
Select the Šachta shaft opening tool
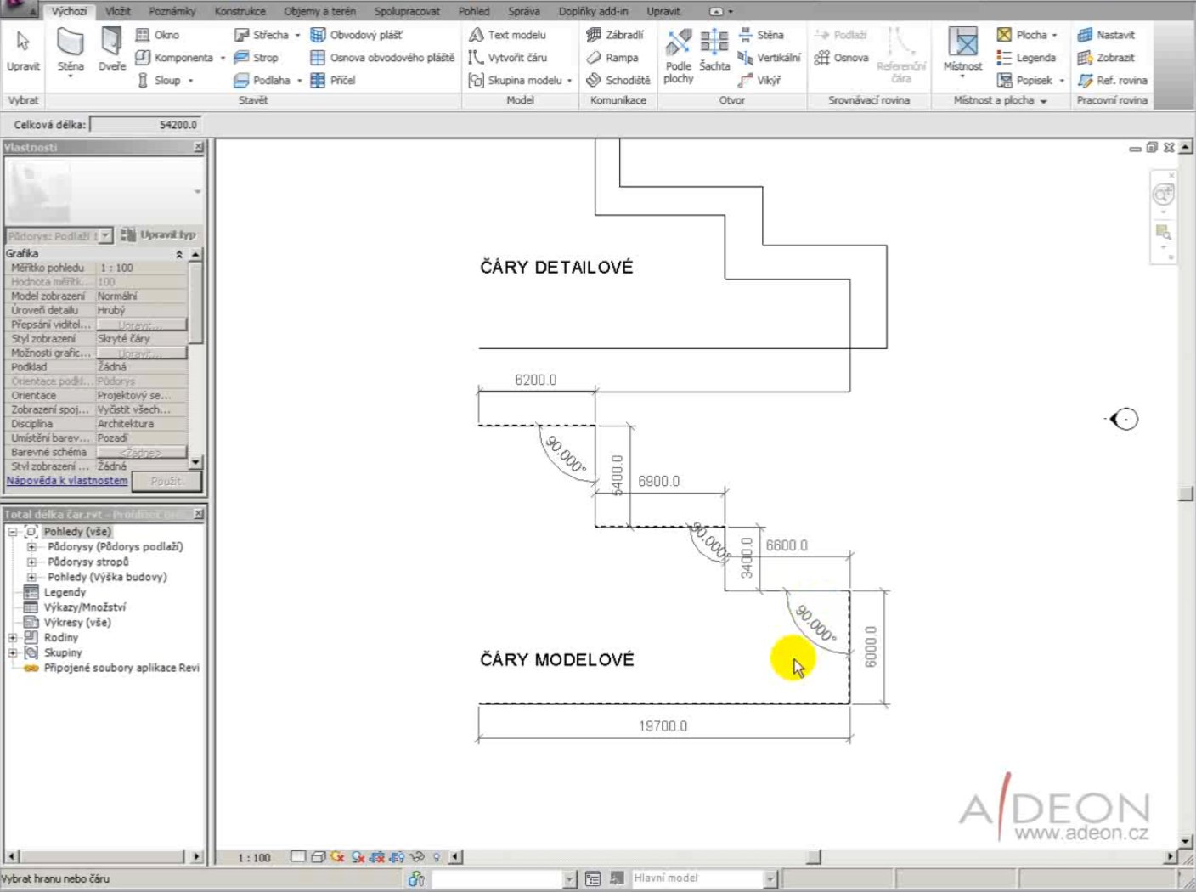coord(714,49)
